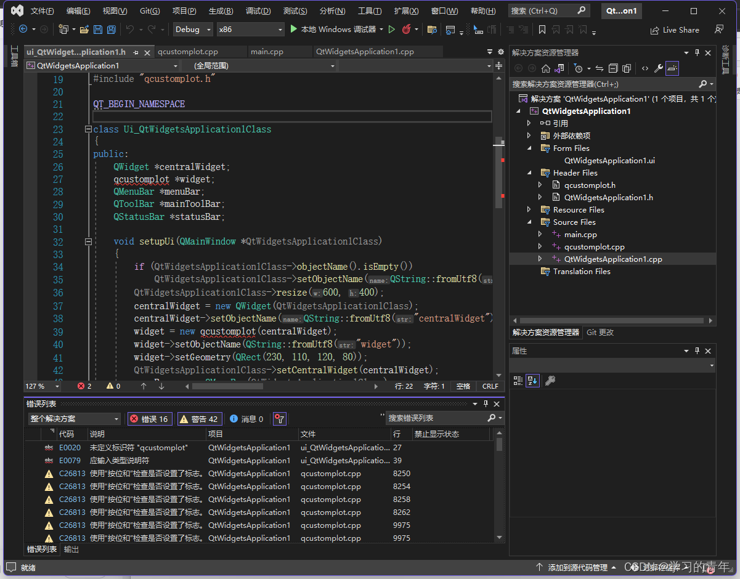
Task: Toggle the Errors 16 filter button
Action: pos(149,419)
